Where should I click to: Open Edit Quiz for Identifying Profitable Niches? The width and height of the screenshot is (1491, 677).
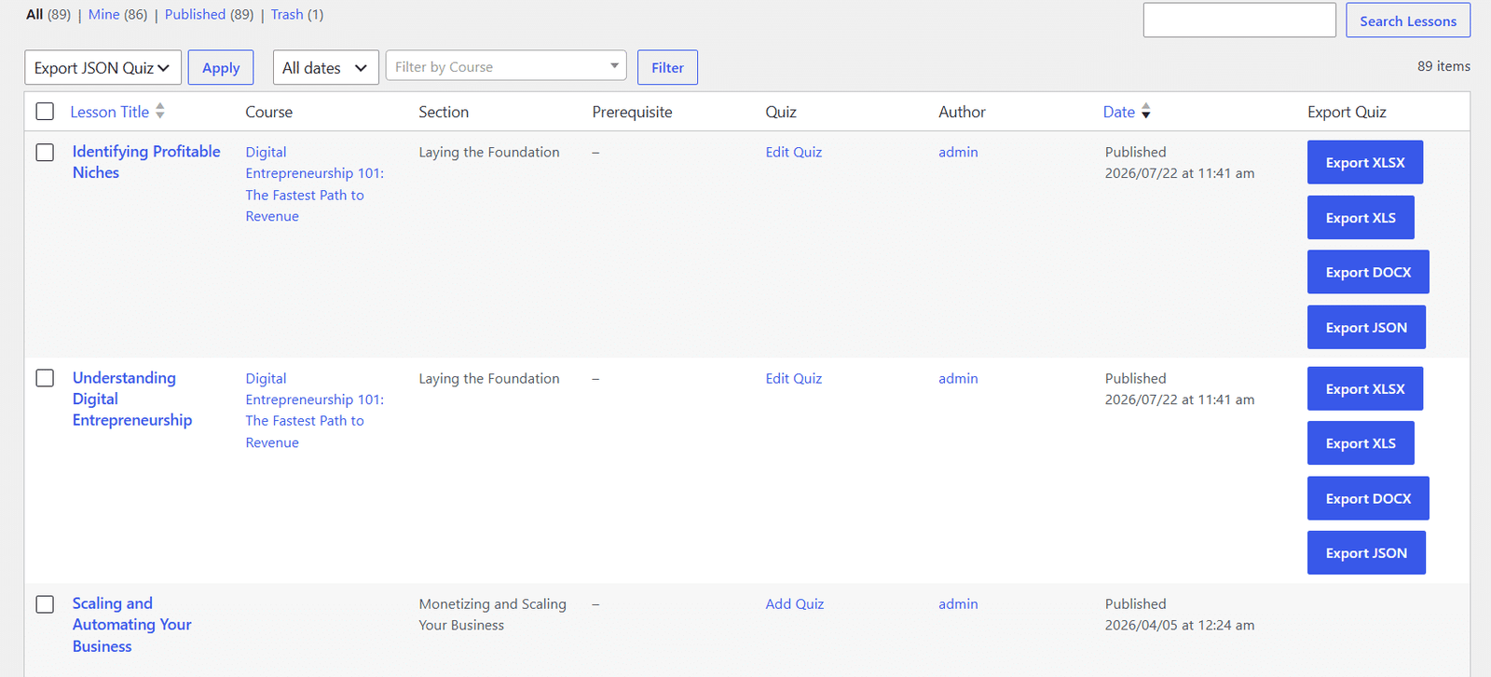(x=794, y=152)
